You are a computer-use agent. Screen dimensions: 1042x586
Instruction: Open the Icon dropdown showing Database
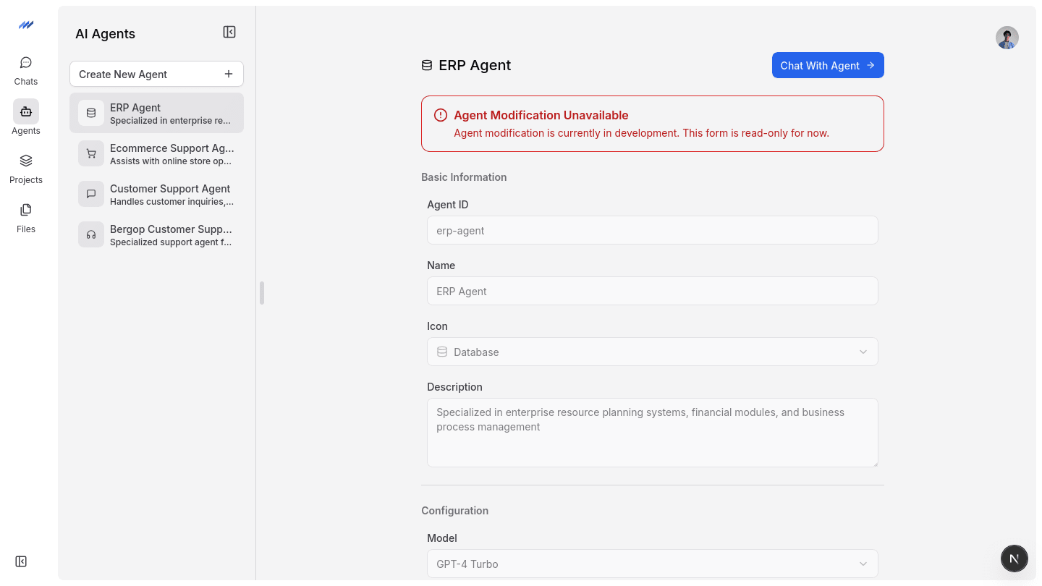653,352
